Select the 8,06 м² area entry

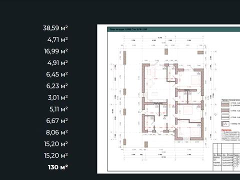click(x=57, y=132)
